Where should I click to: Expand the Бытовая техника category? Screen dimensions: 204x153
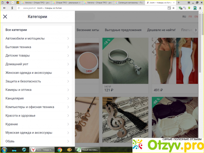click(37, 47)
